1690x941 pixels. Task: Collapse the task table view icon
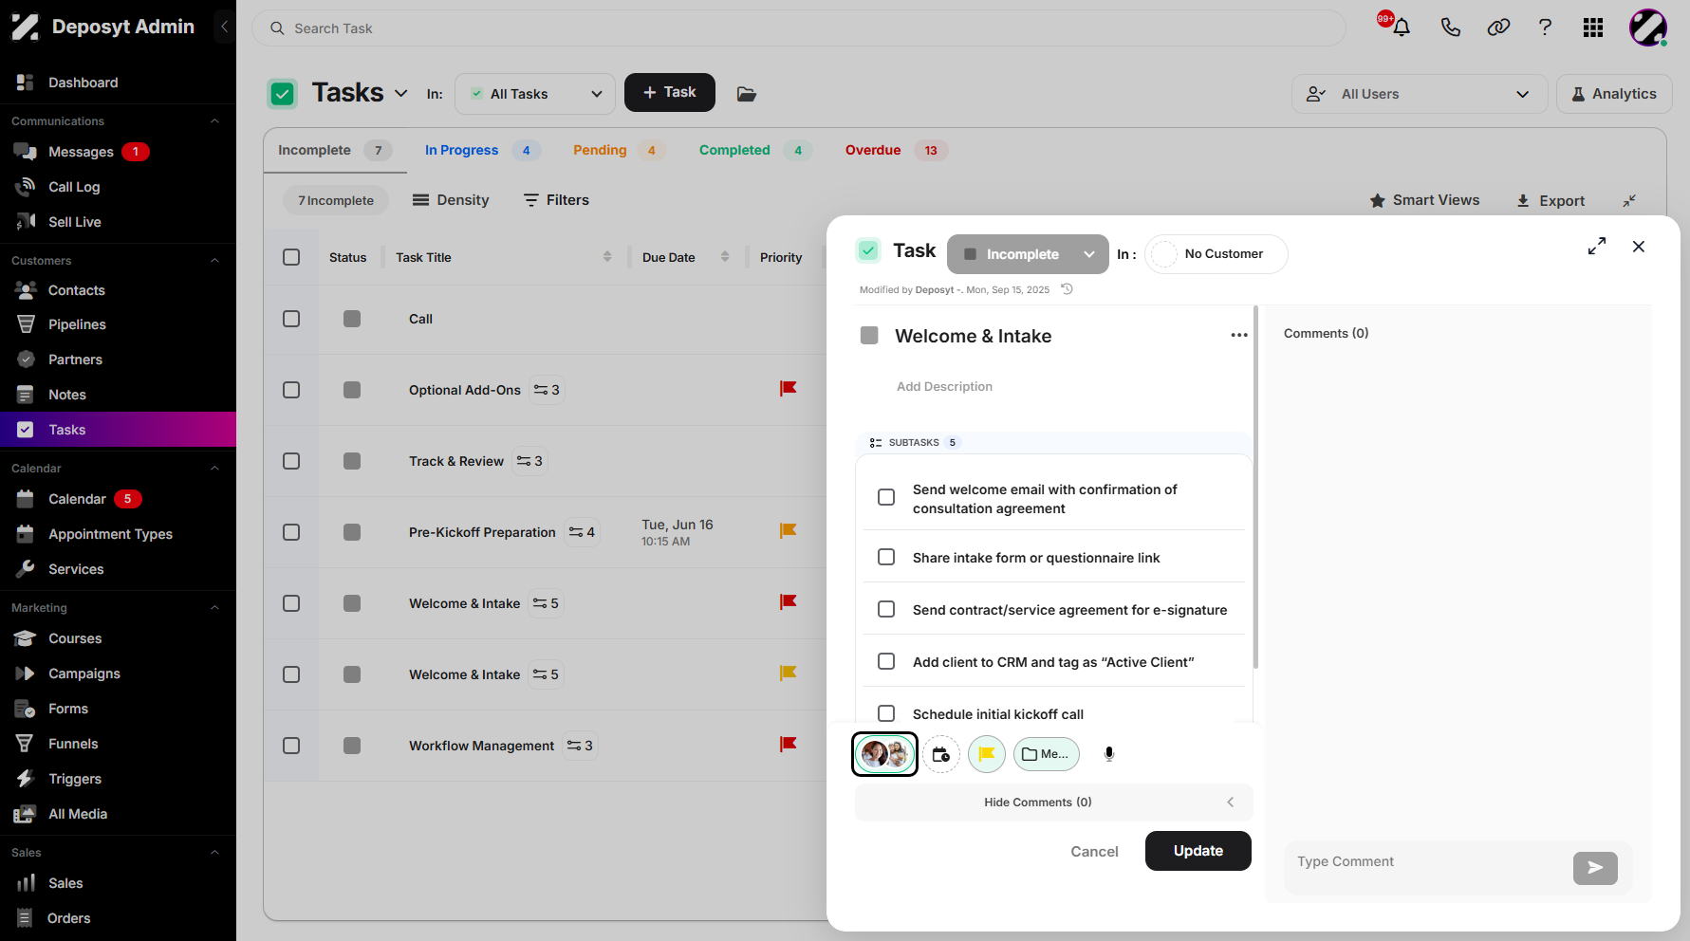click(1629, 200)
